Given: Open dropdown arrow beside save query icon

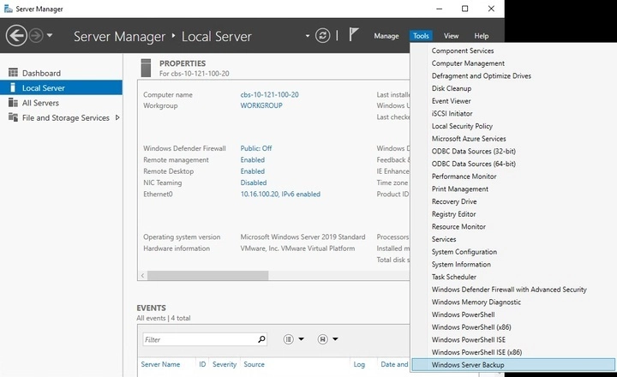Looking at the screenshot, I should (335, 338).
